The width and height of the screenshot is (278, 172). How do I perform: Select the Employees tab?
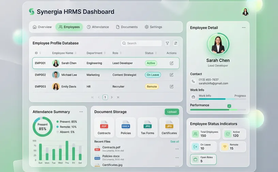69,27
